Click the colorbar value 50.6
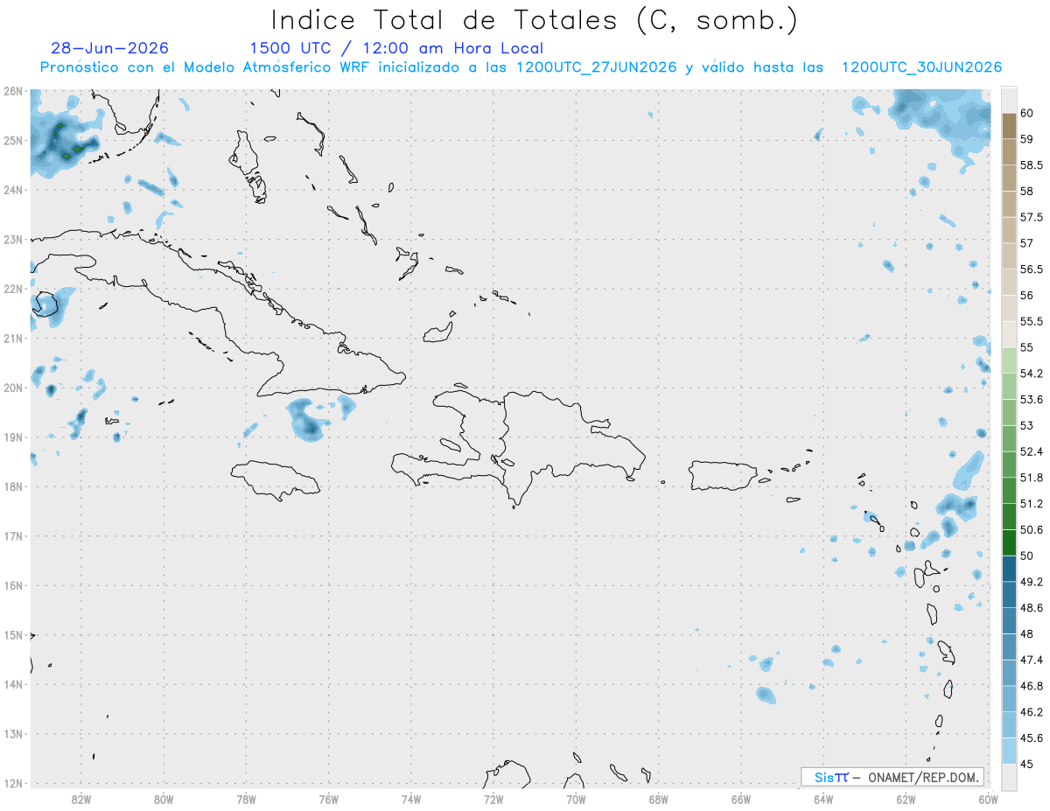The image size is (1050, 811). point(1032,529)
